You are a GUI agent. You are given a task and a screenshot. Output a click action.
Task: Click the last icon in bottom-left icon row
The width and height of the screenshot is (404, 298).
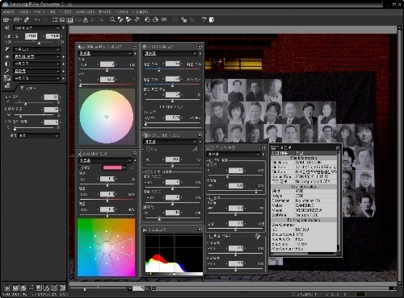click(62, 288)
